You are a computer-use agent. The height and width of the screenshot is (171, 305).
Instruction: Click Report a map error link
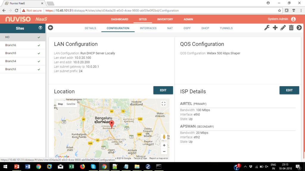159,158
